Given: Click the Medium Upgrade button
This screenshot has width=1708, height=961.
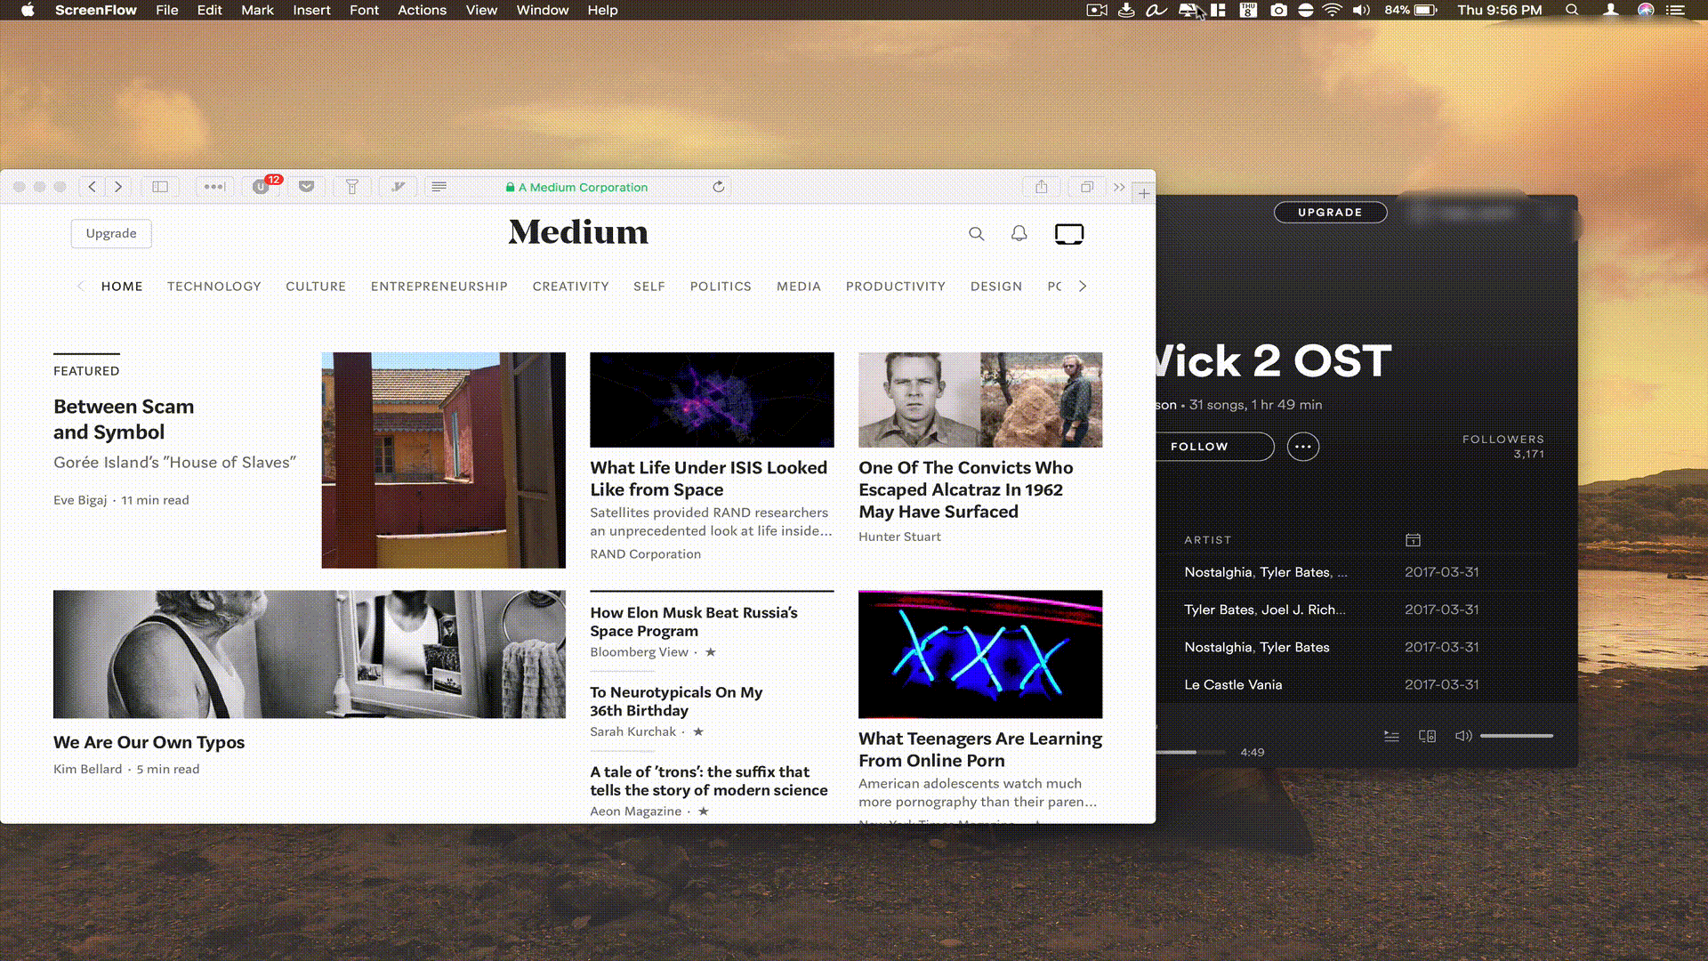Looking at the screenshot, I should click(x=111, y=233).
